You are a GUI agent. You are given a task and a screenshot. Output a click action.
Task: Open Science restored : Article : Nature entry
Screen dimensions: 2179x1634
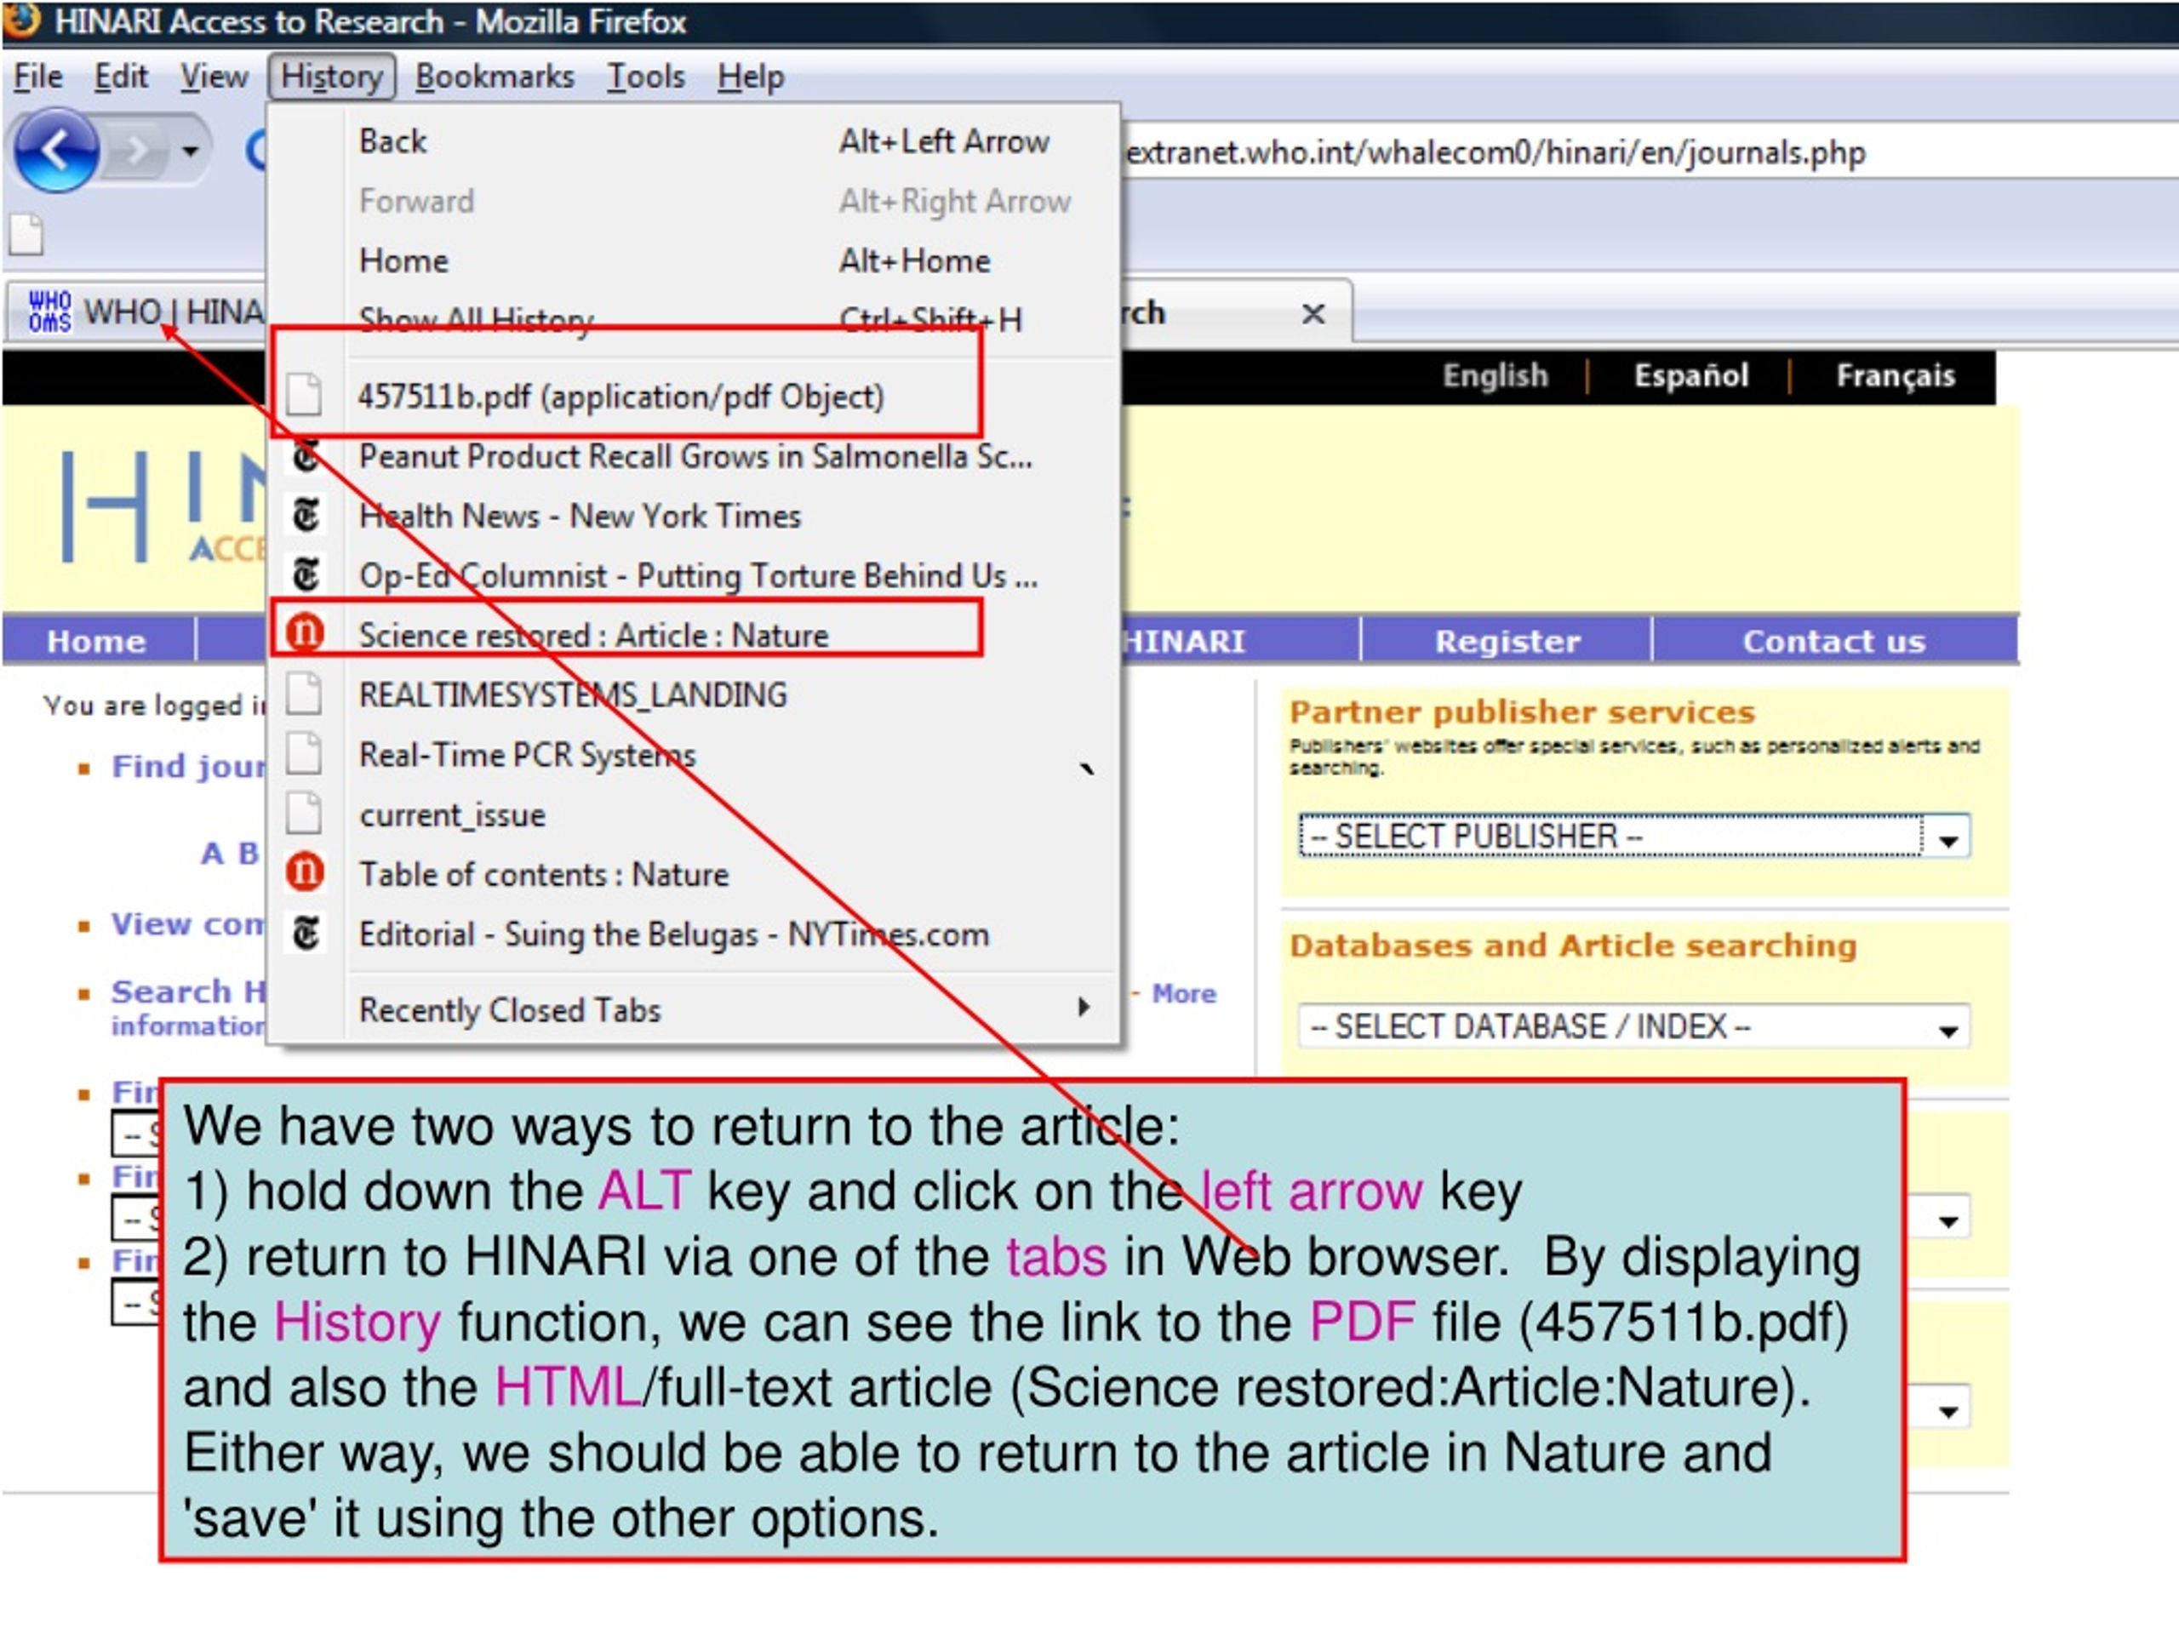pyautogui.click(x=694, y=635)
